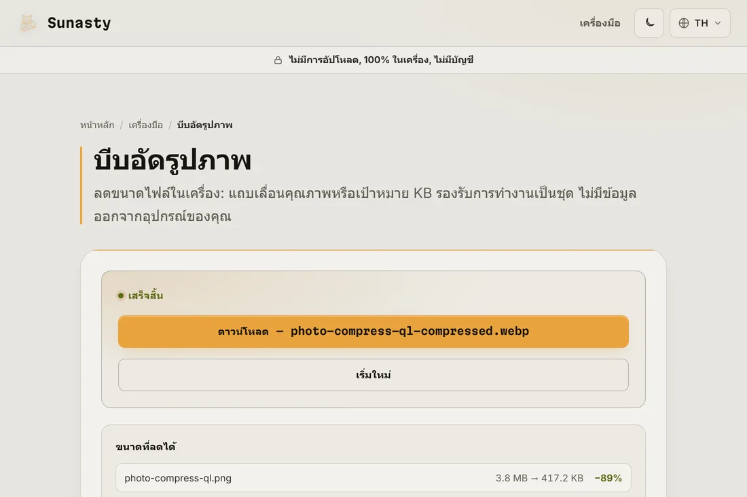747x497 pixels.
Task: Click the globe icon in language selector
Action: [684, 23]
